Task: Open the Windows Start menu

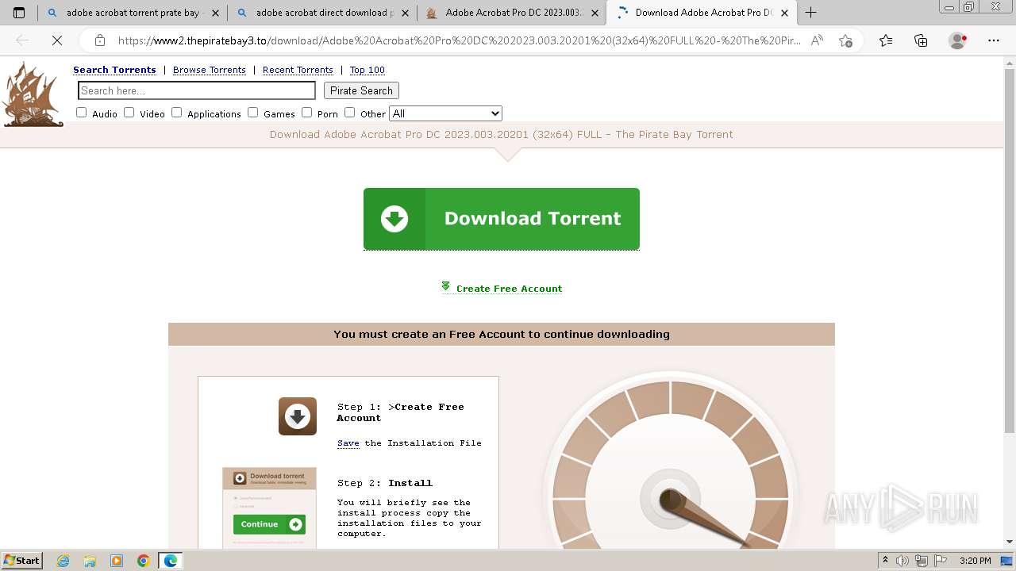Action: pos(22,561)
